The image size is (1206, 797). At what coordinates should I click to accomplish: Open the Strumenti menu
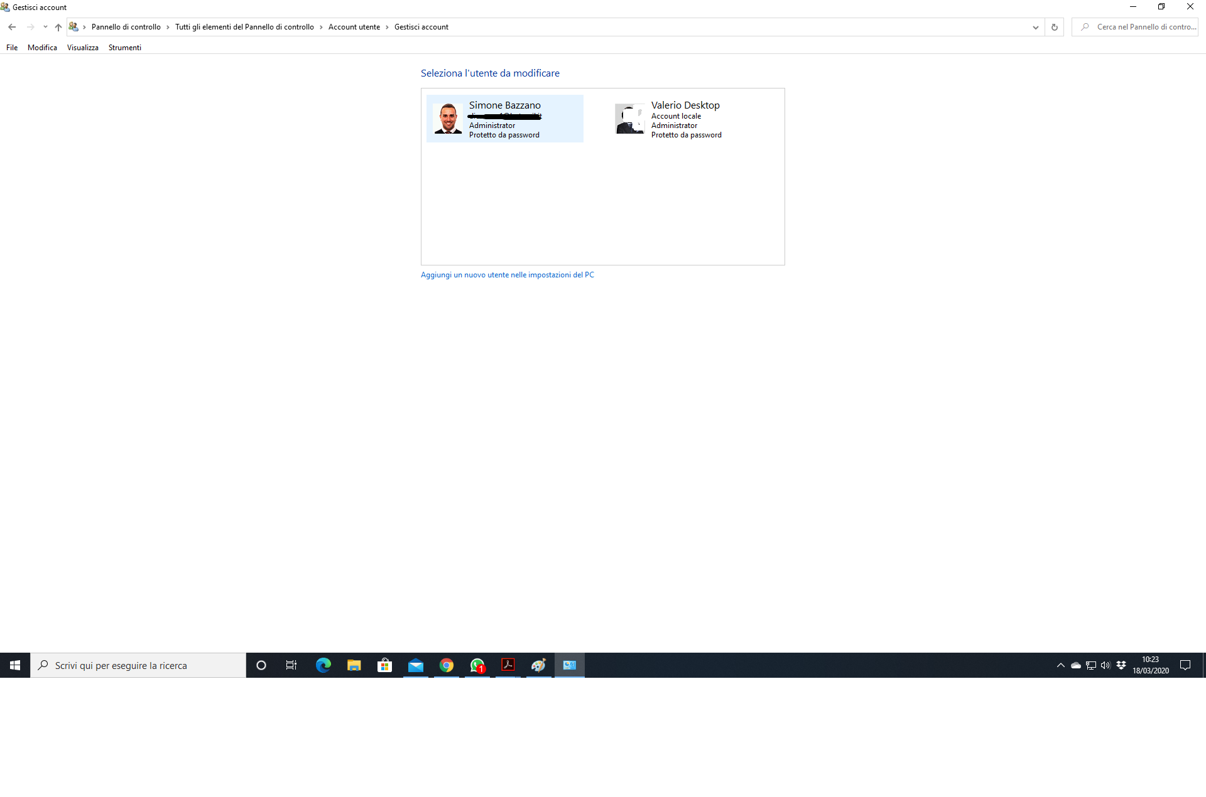tap(124, 48)
